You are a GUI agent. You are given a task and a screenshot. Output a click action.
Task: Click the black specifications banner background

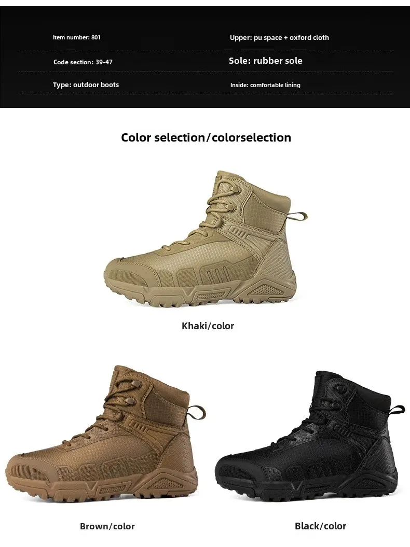[x=205, y=57]
